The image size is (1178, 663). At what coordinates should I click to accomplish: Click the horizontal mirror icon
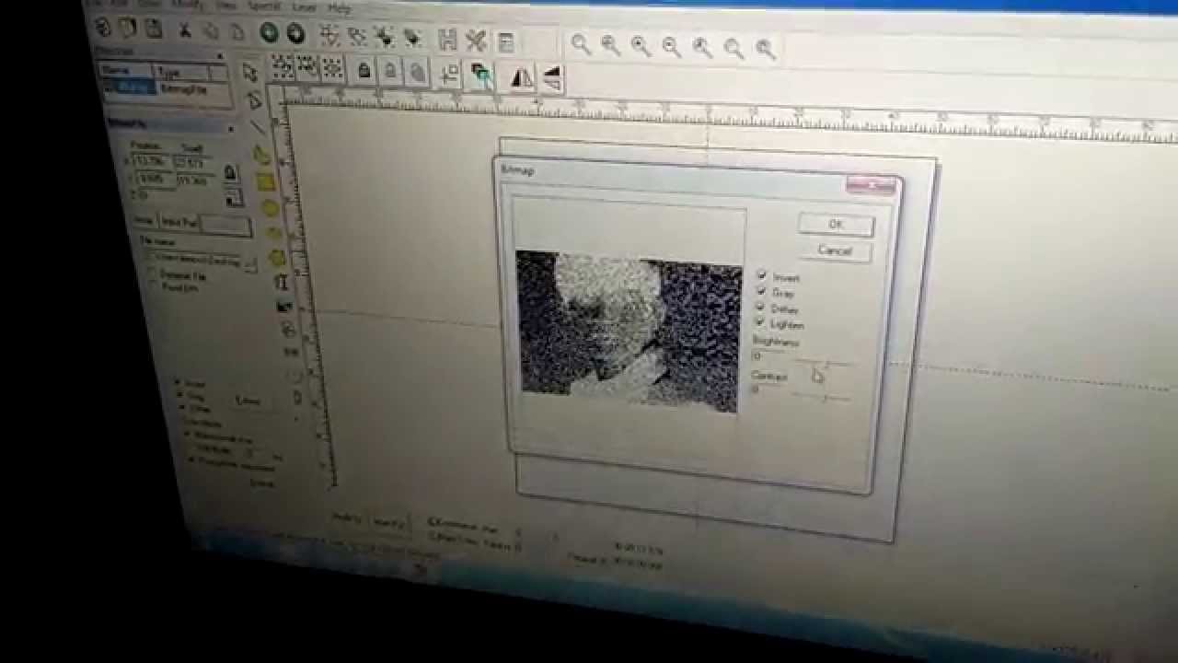[x=521, y=79]
